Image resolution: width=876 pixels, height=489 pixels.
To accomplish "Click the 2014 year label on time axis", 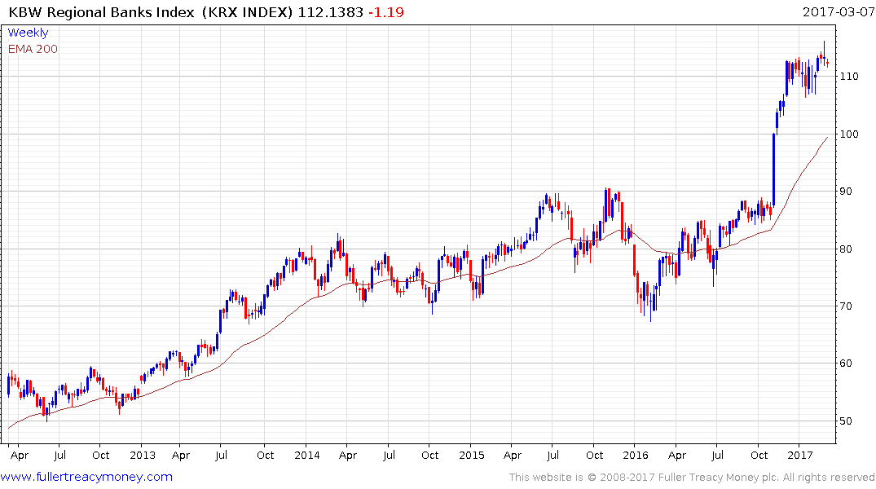I will coord(306,455).
